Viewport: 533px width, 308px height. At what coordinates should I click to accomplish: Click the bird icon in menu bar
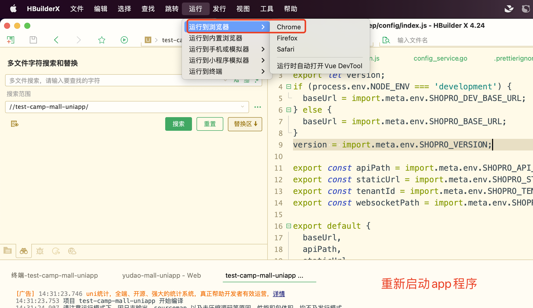click(509, 9)
